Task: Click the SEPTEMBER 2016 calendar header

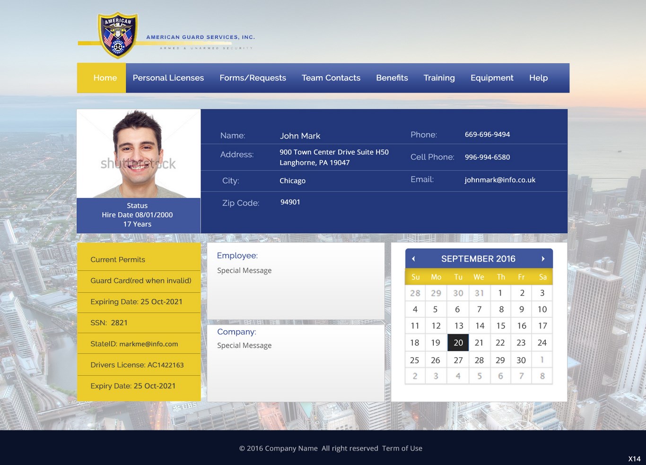Action: [478, 259]
